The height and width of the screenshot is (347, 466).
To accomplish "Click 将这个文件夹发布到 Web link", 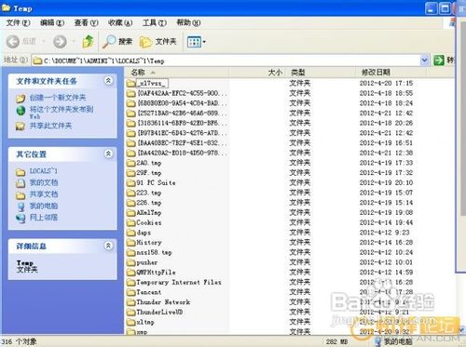I will [62, 113].
